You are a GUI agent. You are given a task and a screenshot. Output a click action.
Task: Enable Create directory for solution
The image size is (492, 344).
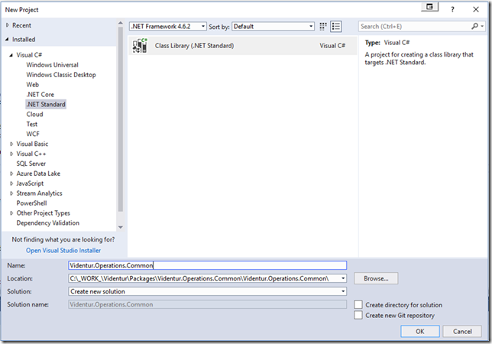pyautogui.click(x=358, y=304)
